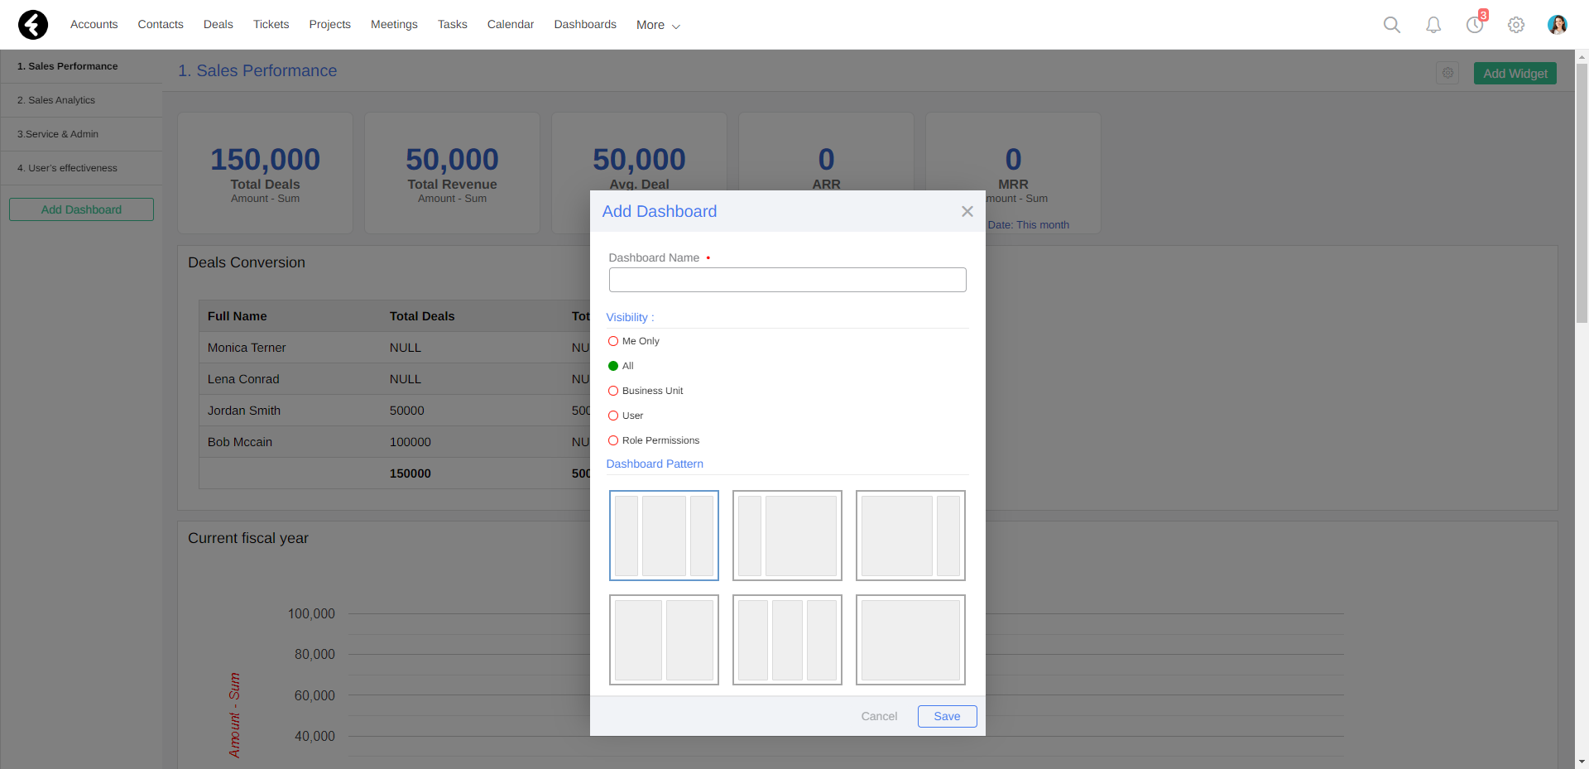Select the Role Permissions option
The height and width of the screenshot is (769, 1589).
[612, 440]
